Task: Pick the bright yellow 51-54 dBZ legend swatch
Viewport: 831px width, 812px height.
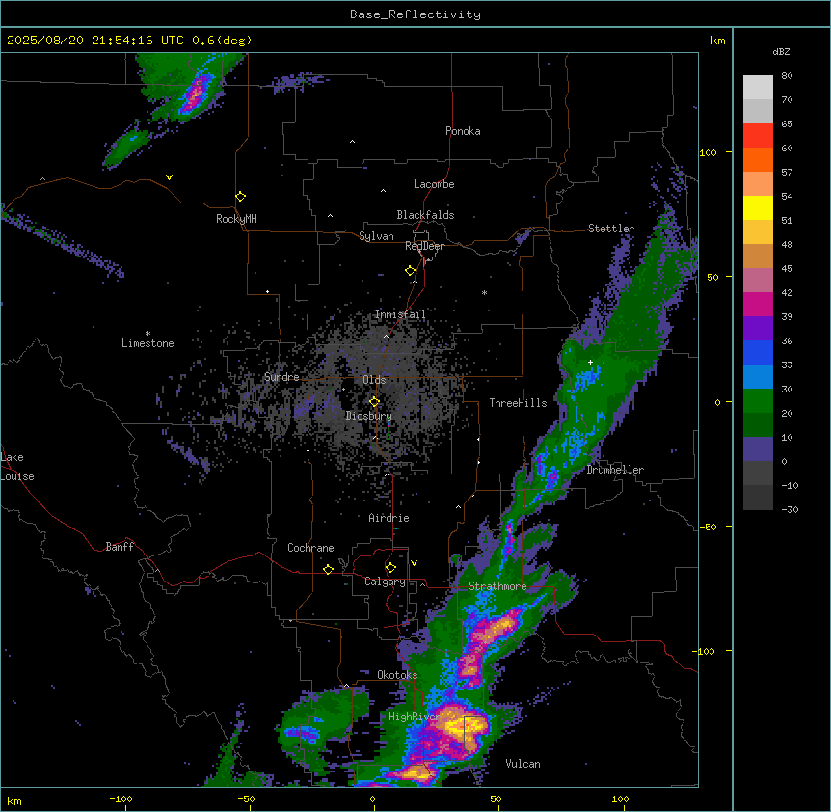Action: (758, 207)
